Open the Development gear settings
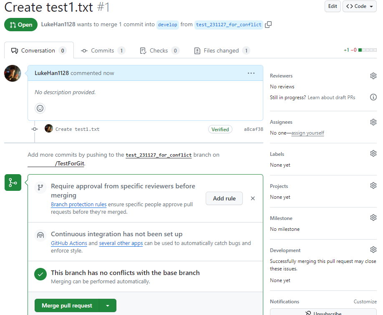 coord(373,250)
